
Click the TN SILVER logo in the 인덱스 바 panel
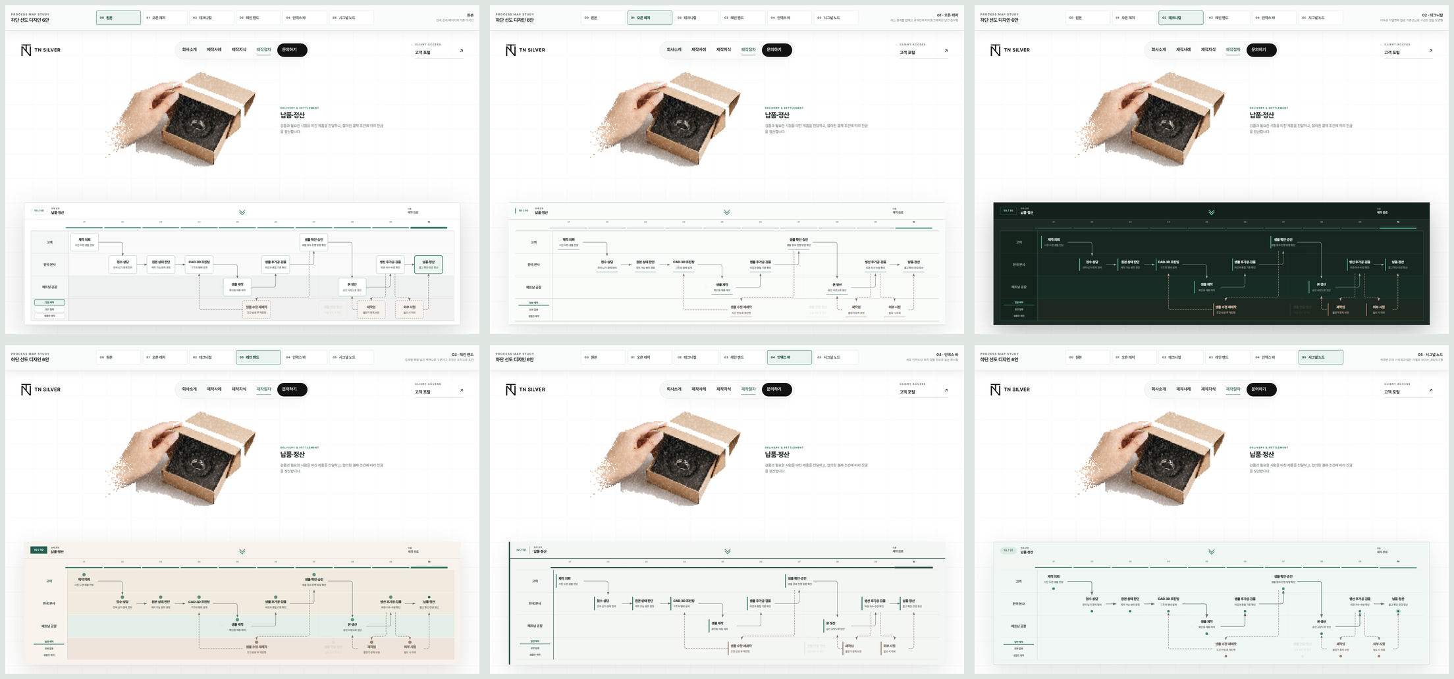tap(525, 390)
